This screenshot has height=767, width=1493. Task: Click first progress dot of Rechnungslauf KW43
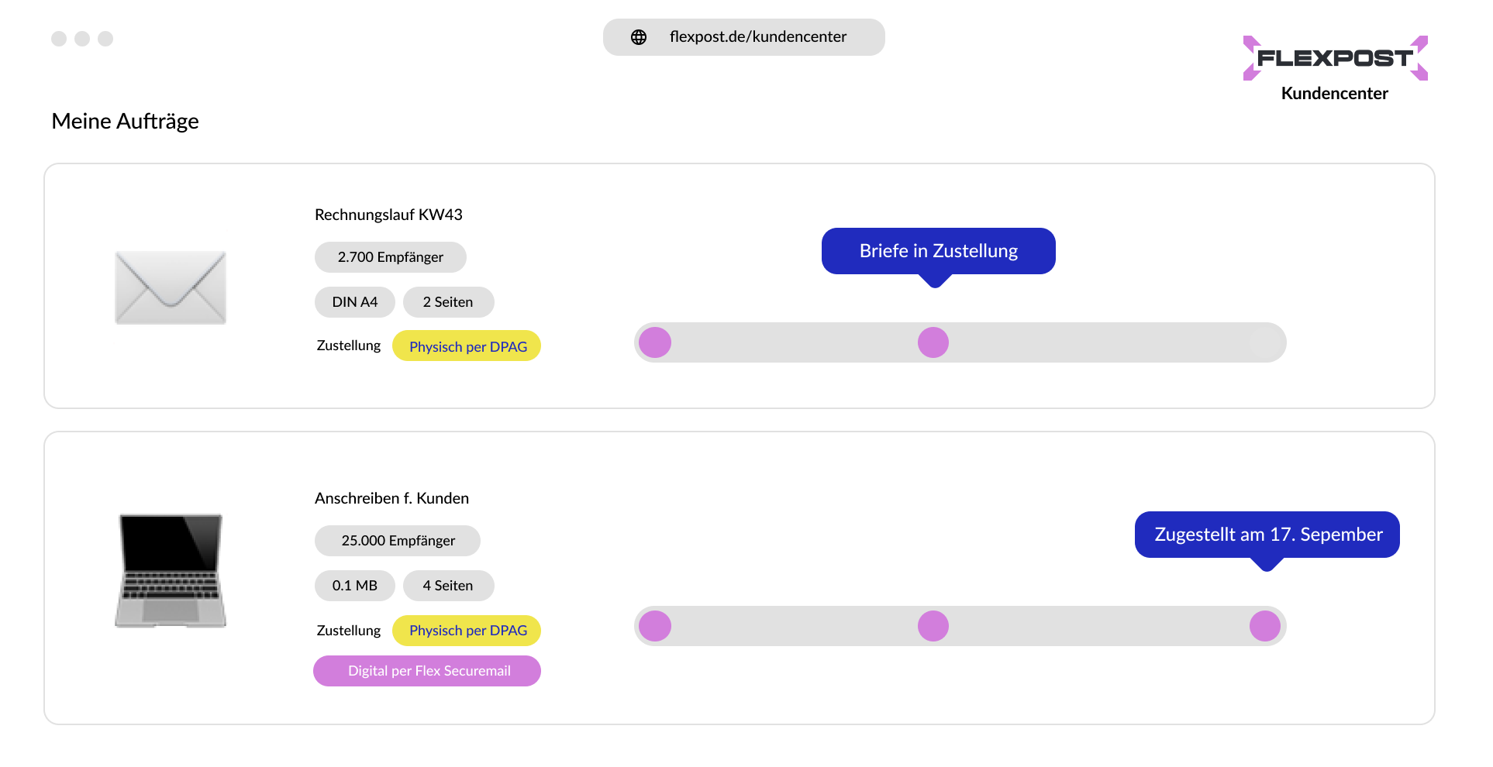(655, 342)
